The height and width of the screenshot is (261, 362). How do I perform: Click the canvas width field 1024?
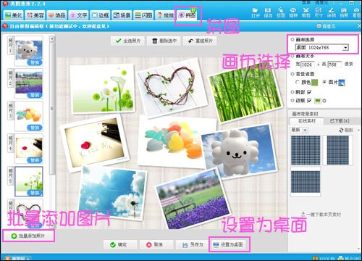[x=308, y=65]
